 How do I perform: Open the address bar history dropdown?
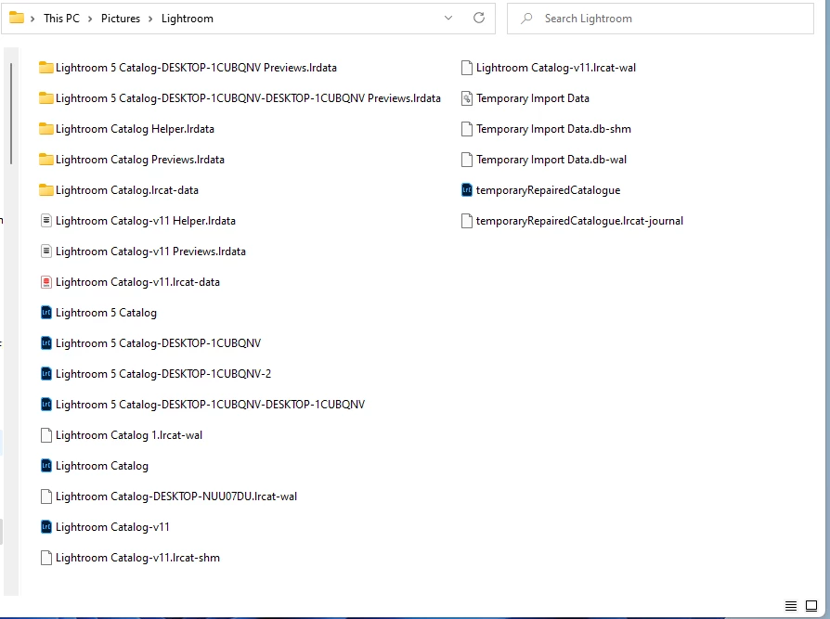448,18
